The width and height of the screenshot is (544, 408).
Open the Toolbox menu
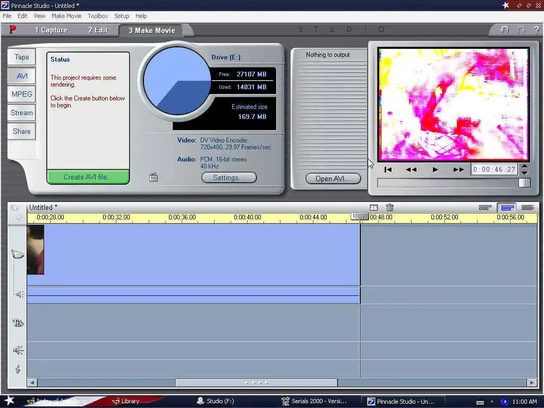coord(98,16)
